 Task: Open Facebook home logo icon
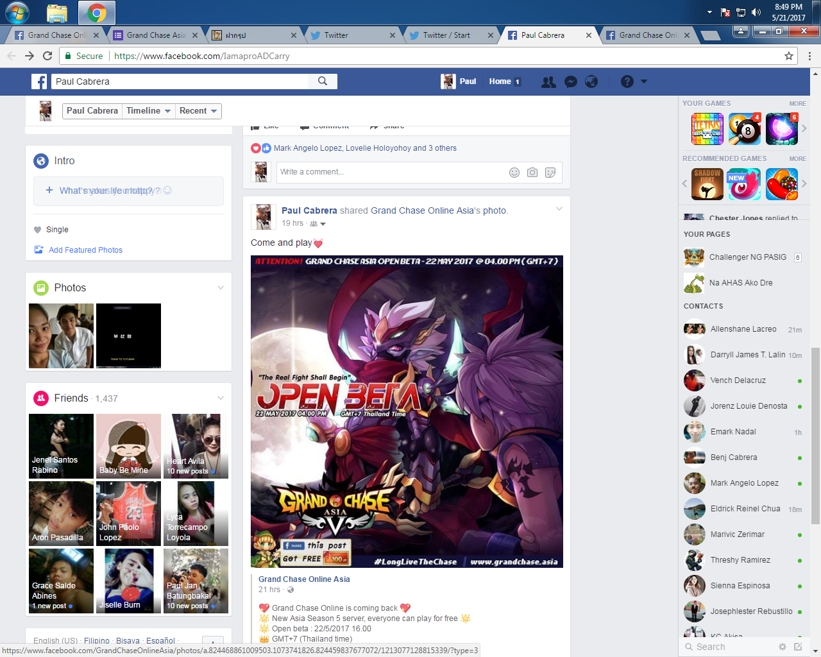tap(39, 81)
